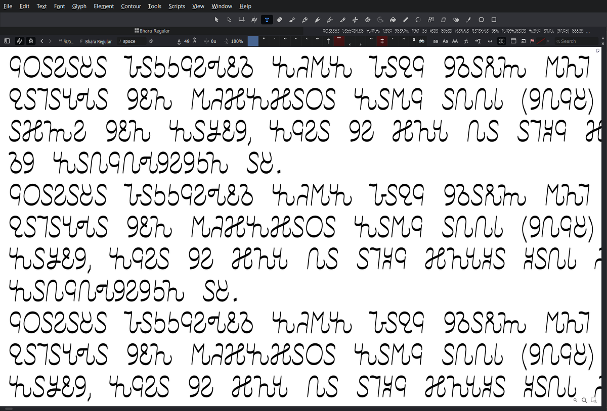The width and height of the screenshot is (607, 411).
Task: Toggle lowercase aa text case
Action: (436, 41)
